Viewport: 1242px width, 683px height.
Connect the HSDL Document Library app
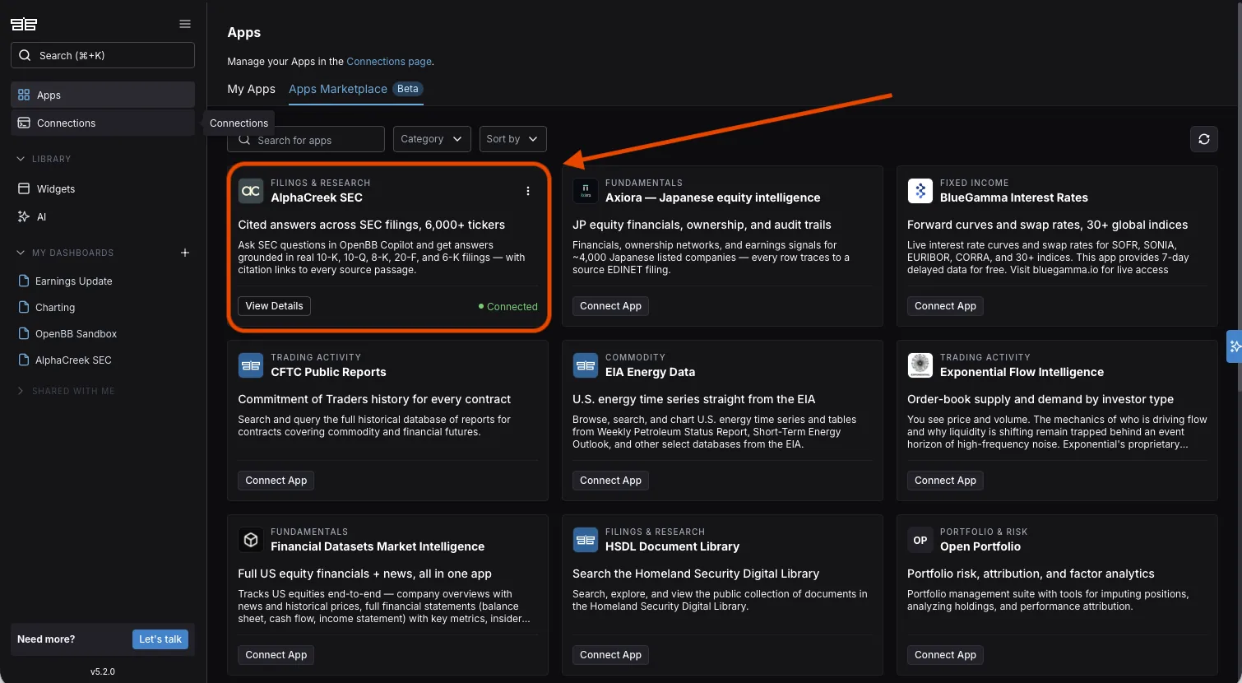[x=610, y=655]
